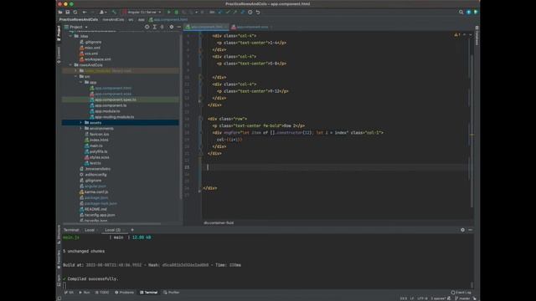
Task: Switch to app.component.scss editor tab
Action: coord(252,27)
